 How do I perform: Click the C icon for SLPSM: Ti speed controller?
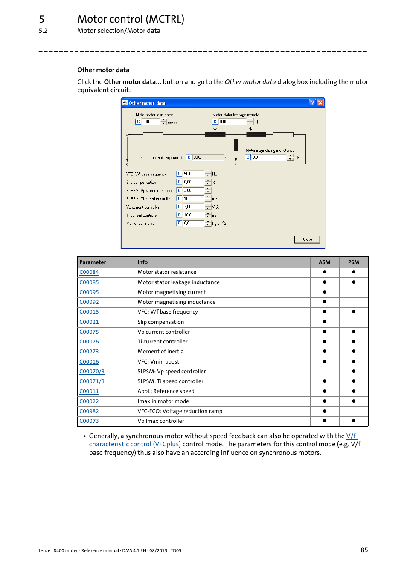click(x=180, y=198)
